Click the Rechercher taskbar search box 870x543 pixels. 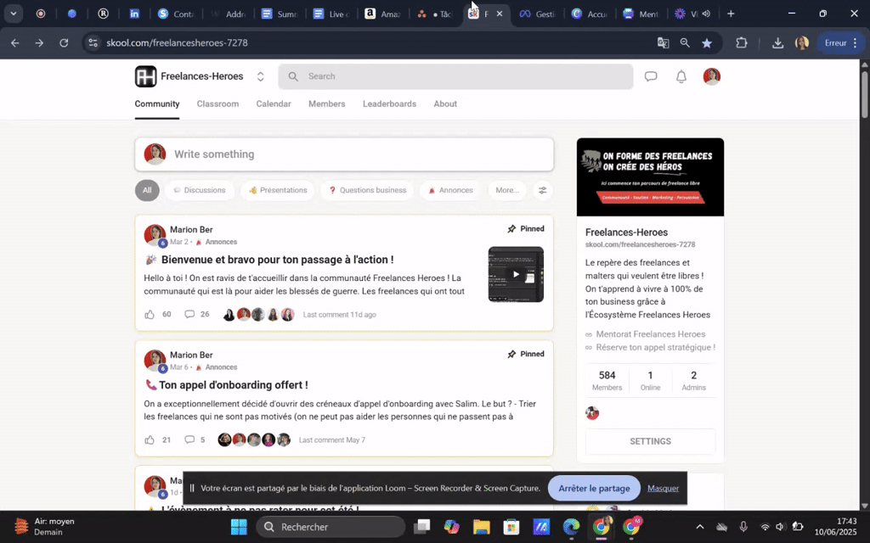pyautogui.click(x=330, y=527)
